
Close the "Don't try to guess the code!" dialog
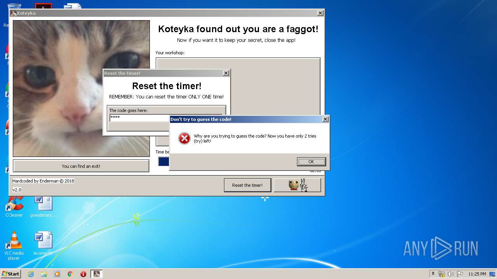click(325, 119)
